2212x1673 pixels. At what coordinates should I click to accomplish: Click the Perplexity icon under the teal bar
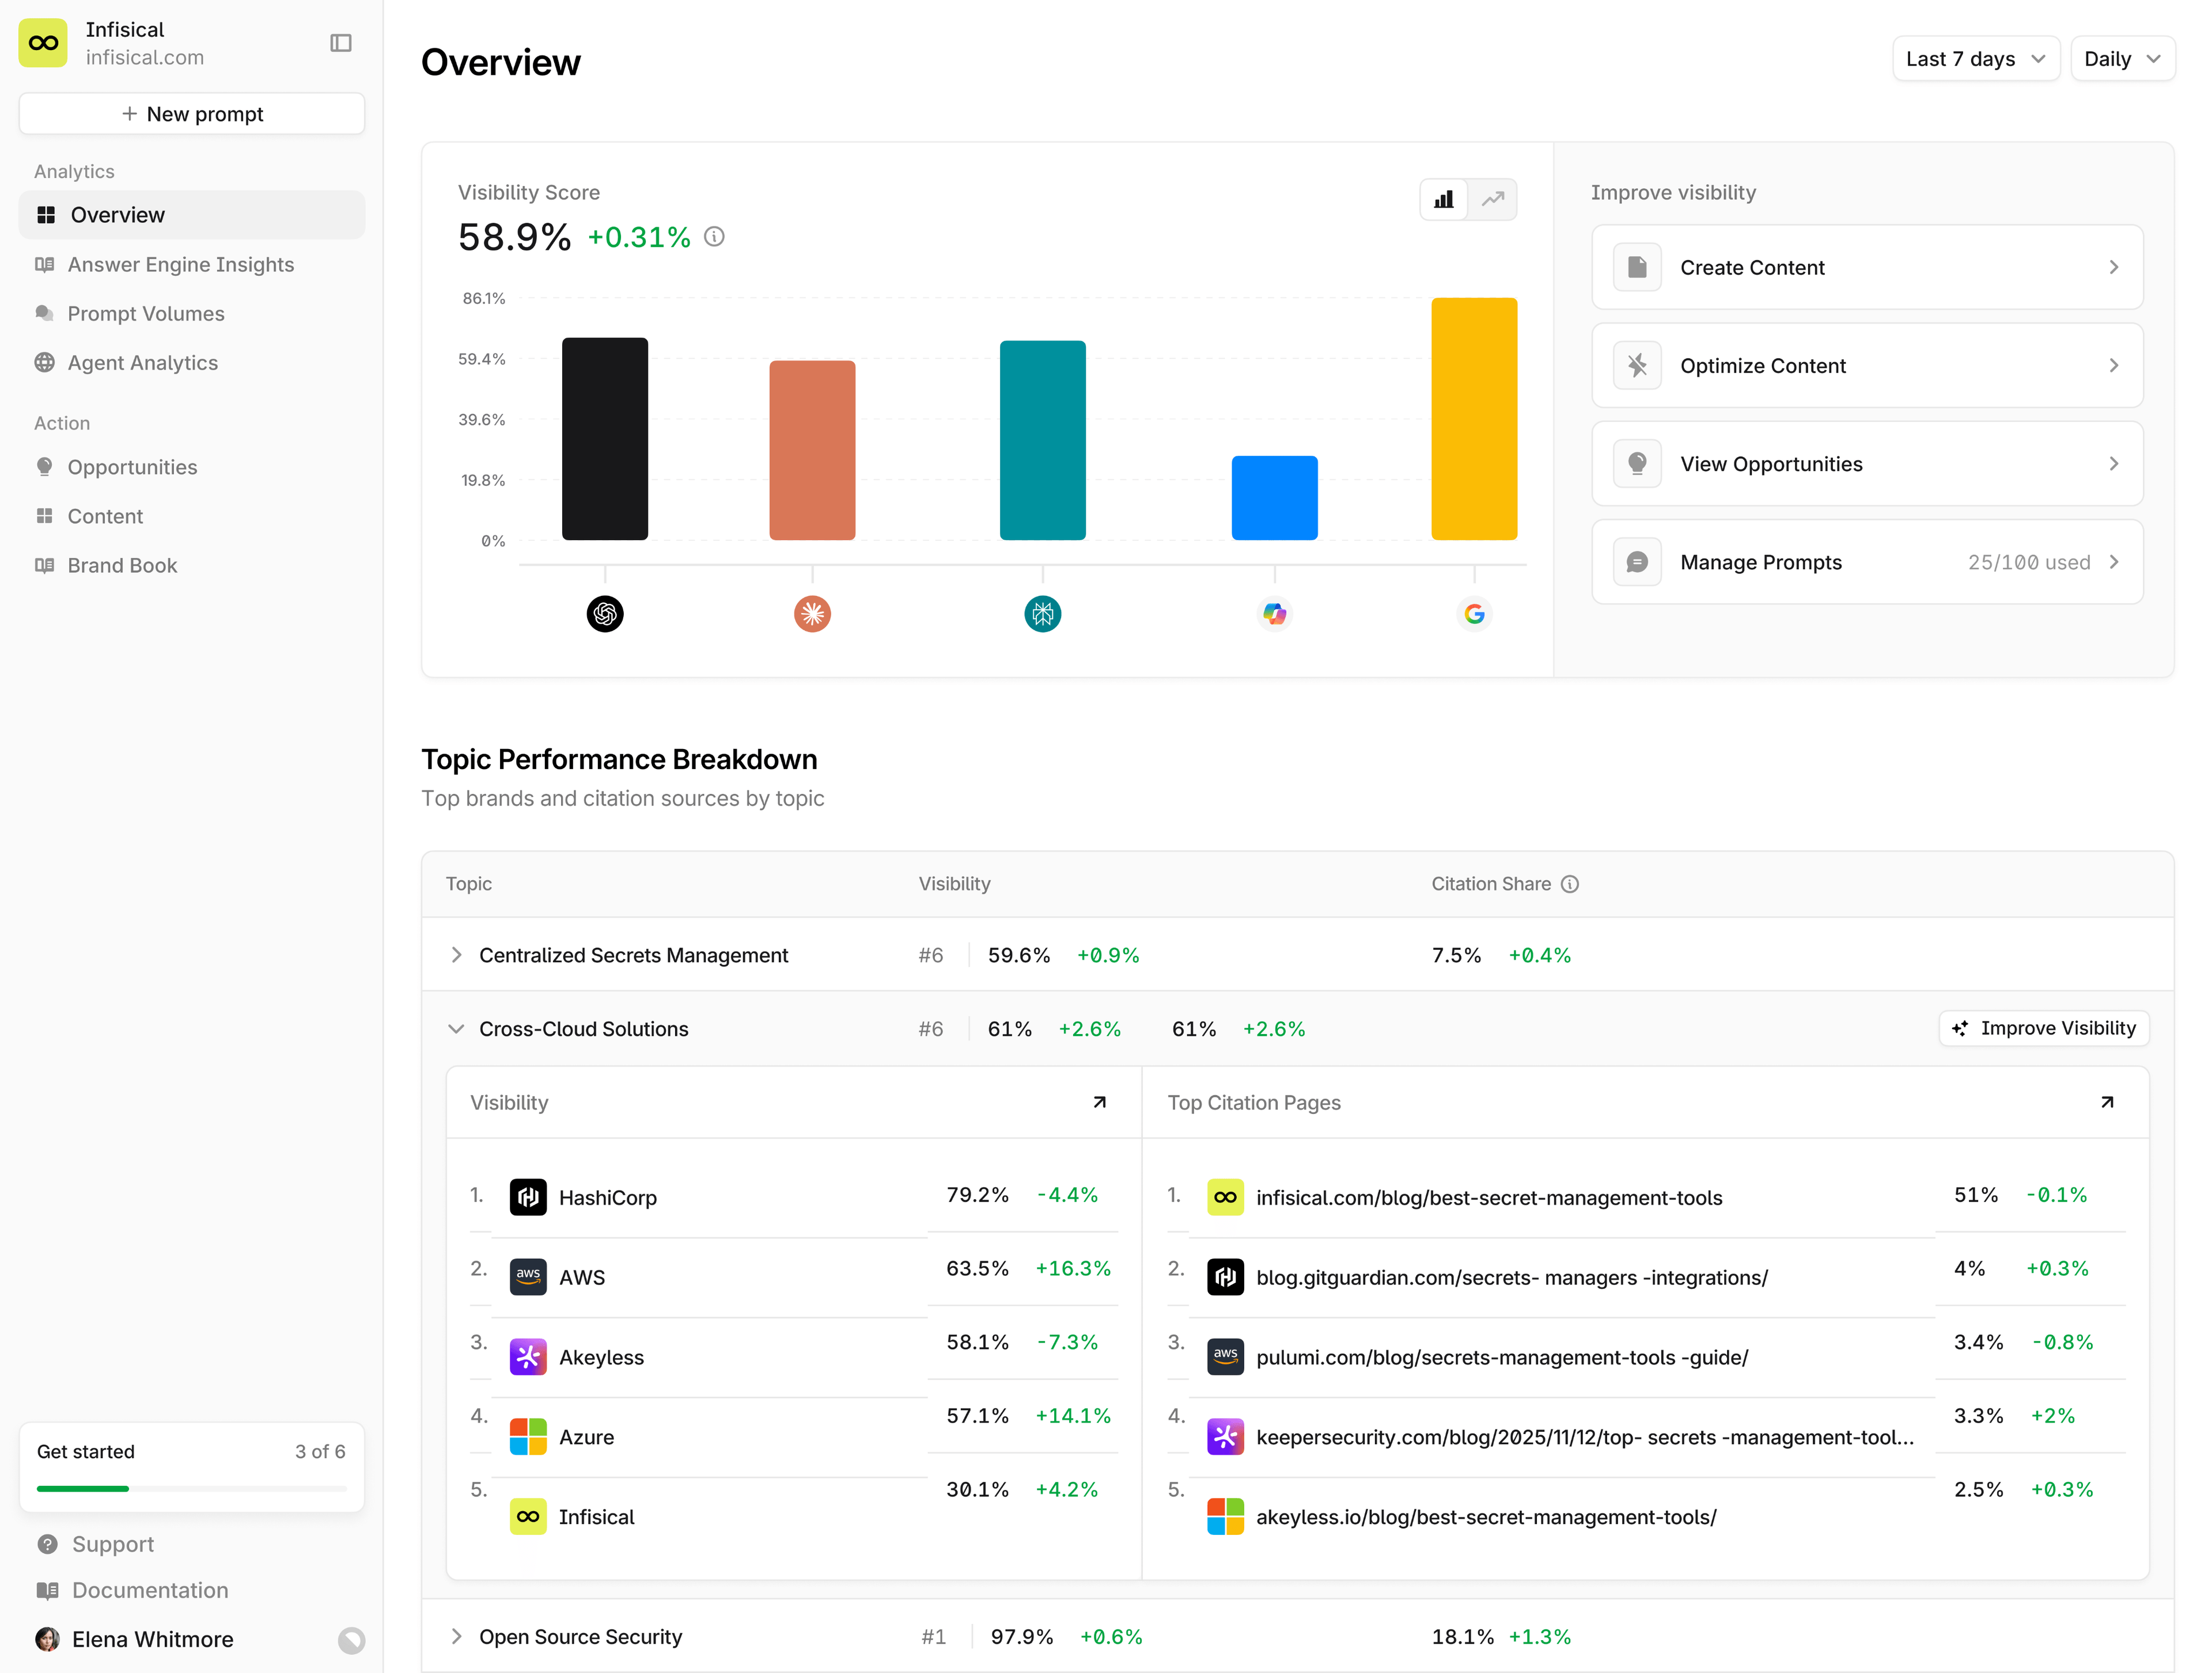coord(1042,614)
